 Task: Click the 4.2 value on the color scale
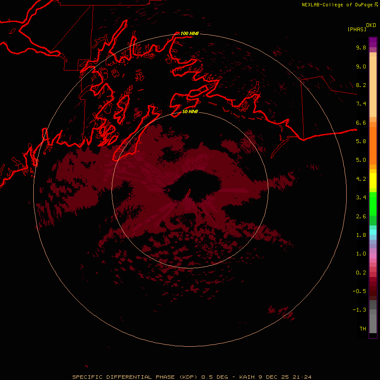point(361,179)
